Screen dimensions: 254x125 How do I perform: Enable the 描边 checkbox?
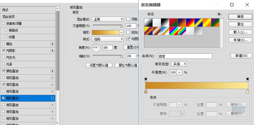[x=4, y=44]
